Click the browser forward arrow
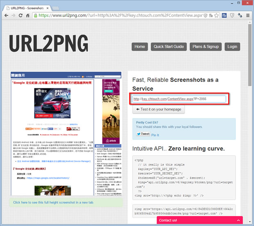This screenshot has width=254, height=226. 14,15
